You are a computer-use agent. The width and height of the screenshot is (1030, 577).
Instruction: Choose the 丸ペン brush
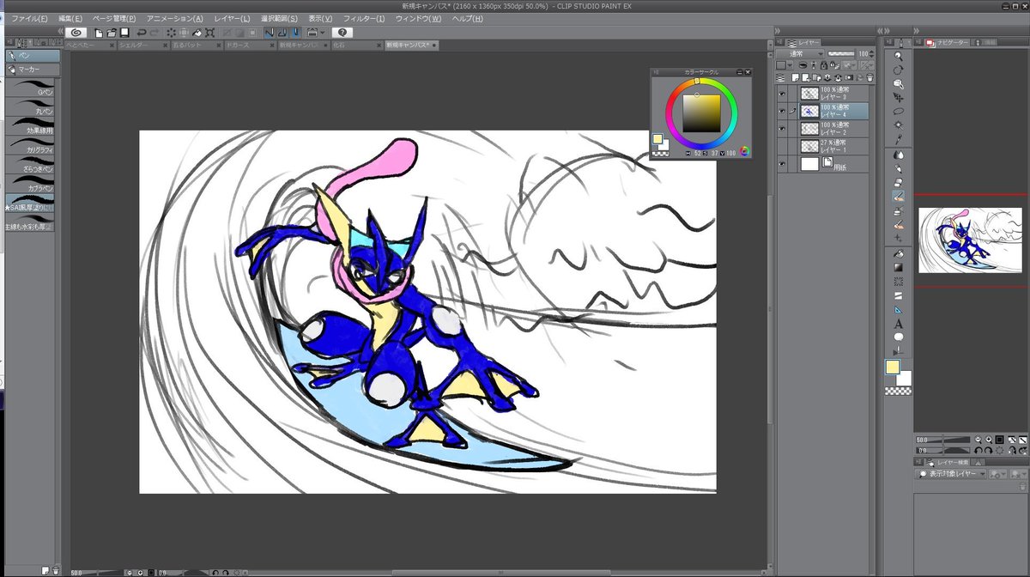click(31, 108)
